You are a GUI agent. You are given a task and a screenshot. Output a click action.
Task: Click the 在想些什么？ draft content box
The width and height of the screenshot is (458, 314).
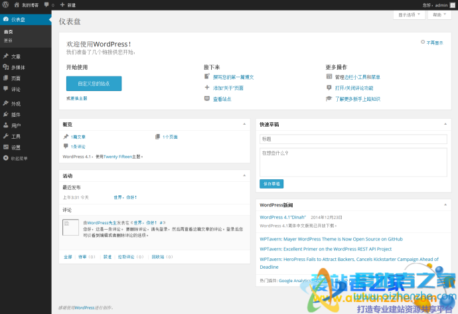[x=353, y=163]
